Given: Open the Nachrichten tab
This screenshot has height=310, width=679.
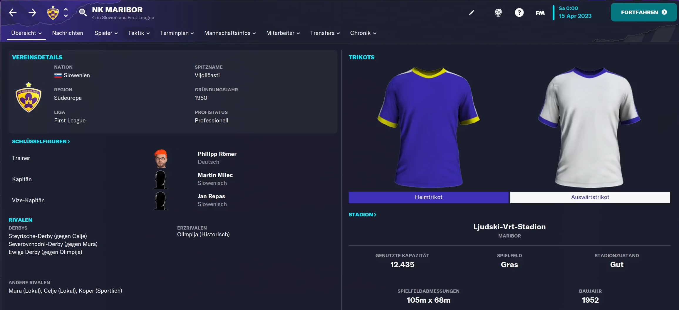Looking at the screenshot, I should (x=68, y=33).
